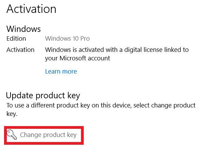Click the word 'Pro' in the edition value
The image size is (221, 161).
point(85,39)
